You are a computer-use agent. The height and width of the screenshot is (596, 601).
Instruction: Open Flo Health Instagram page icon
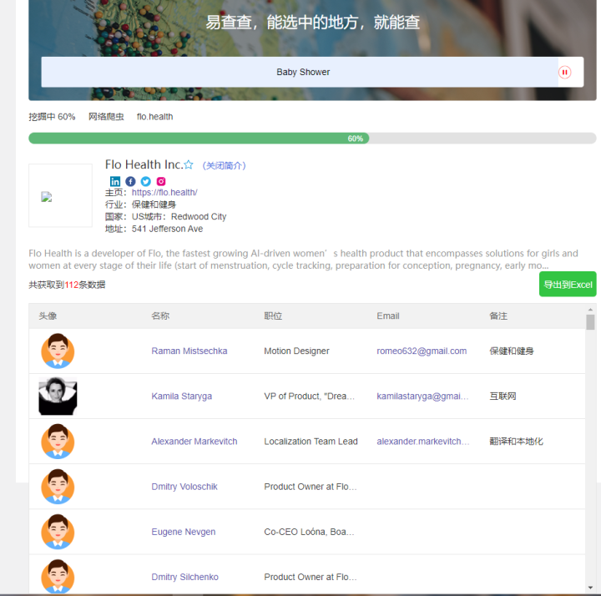pyautogui.click(x=161, y=181)
